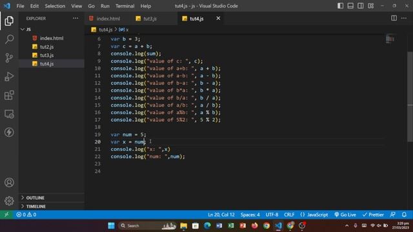Viewport: 413px width, 232px height.
Task: Expand the OUTLINE section
Action: [52, 198]
